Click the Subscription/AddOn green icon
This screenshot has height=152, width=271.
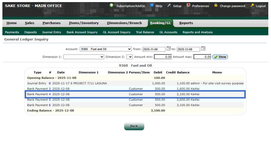pyautogui.click(x=111, y=5)
